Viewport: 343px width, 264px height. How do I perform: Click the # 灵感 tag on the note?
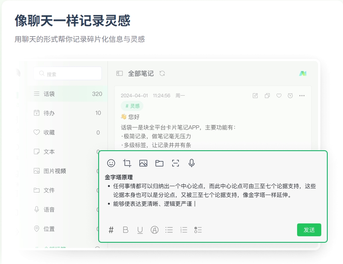tap(132, 106)
